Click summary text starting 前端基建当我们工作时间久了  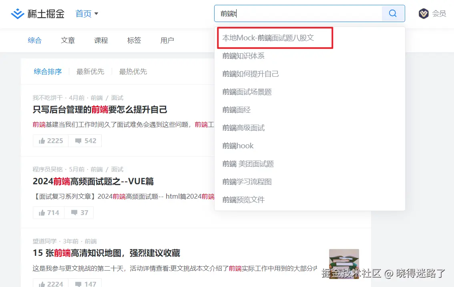coord(123,125)
